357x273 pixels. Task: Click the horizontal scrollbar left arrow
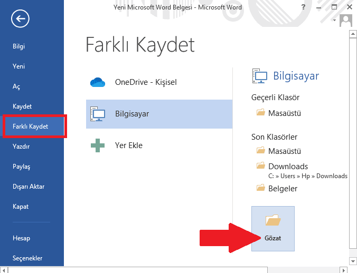[4, 270]
